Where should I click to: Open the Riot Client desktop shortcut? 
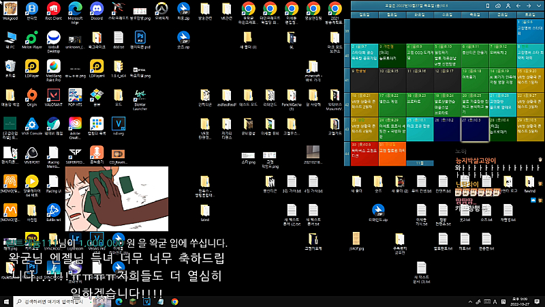coord(53,10)
